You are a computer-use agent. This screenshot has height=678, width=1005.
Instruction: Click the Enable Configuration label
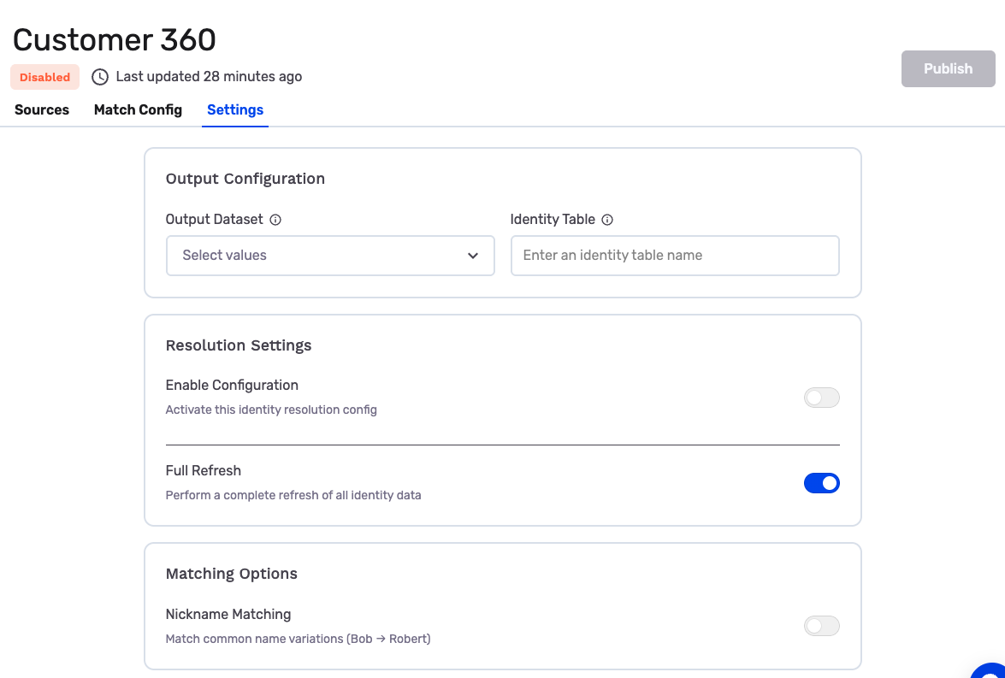point(232,385)
